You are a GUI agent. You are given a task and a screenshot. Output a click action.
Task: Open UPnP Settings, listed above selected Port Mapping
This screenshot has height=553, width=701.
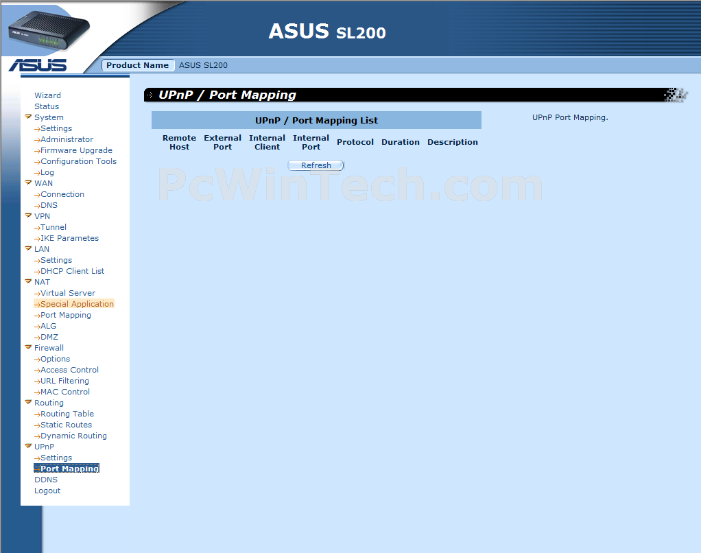[x=56, y=458]
